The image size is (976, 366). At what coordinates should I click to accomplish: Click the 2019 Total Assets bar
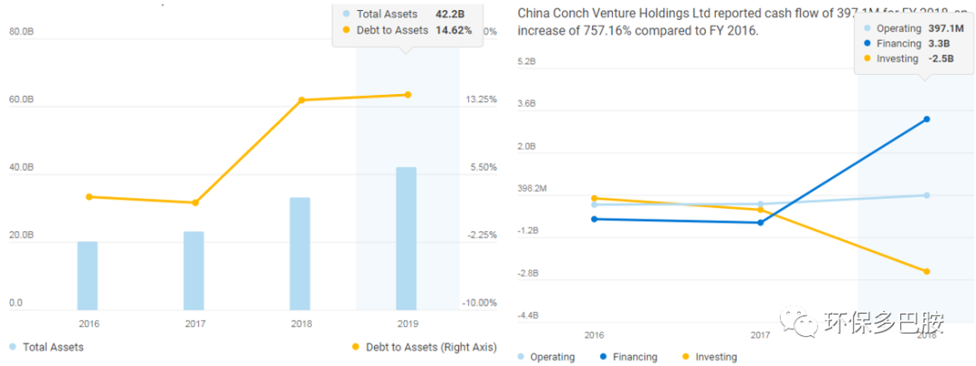[x=406, y=238]
